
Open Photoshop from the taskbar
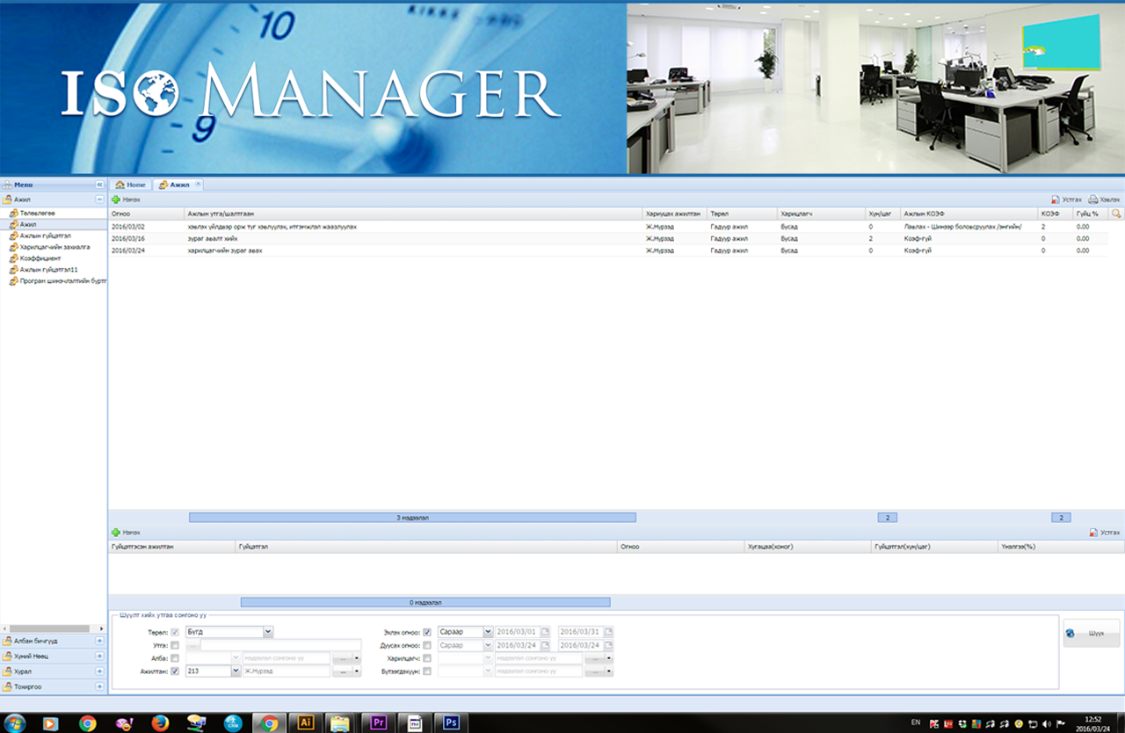coord(452,722)
